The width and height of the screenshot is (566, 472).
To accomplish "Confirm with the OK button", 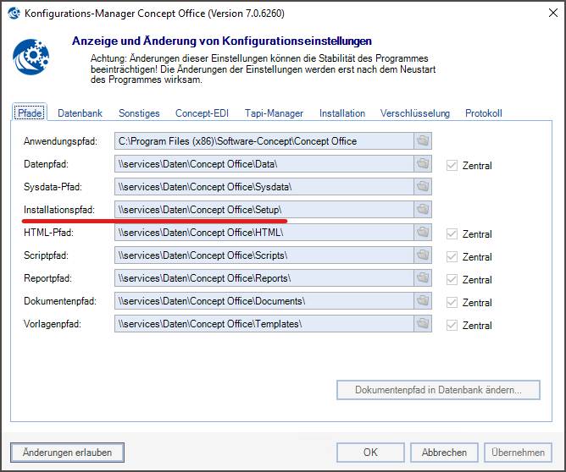I will point(370,453).
